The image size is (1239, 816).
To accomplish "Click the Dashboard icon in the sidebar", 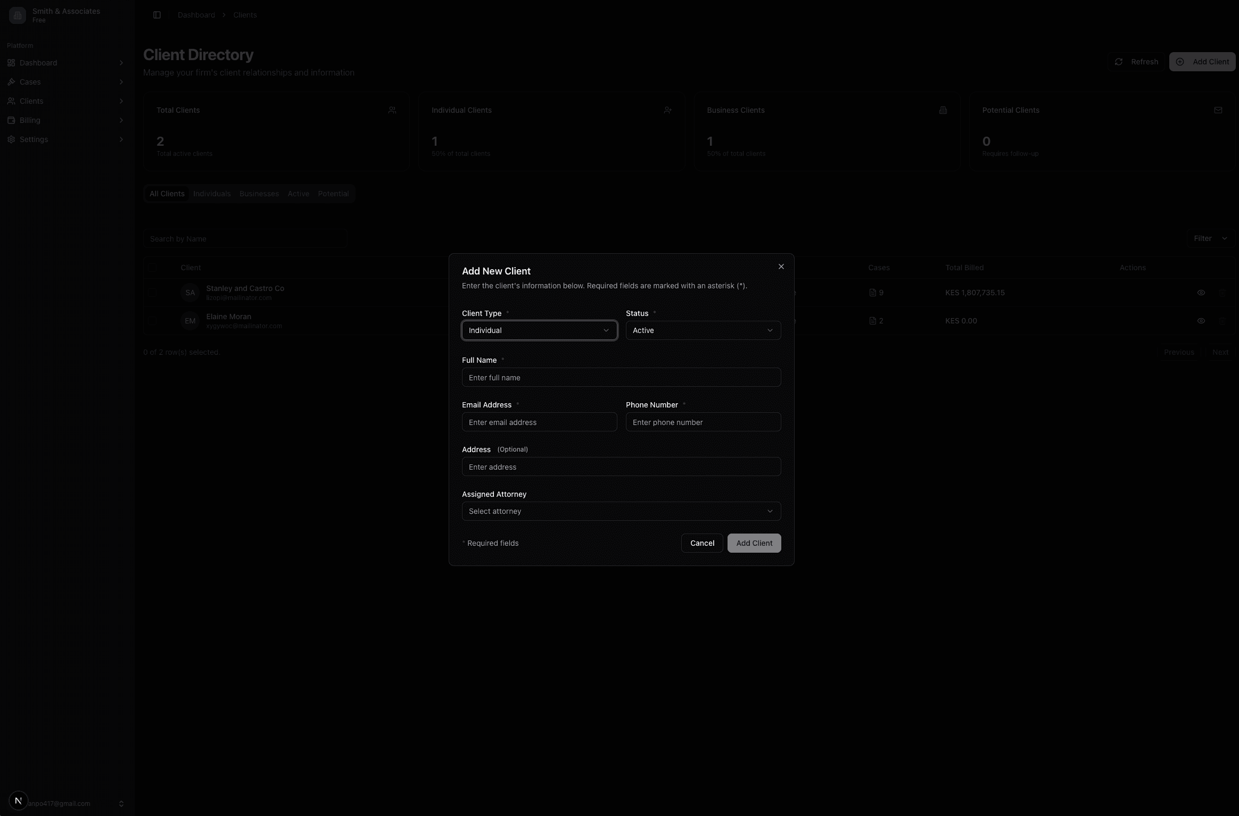I will (11, 63).
